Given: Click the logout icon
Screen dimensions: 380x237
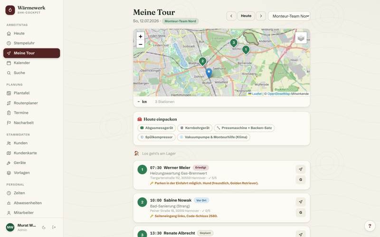Looking at the screenshot, I should pos(54,228).
